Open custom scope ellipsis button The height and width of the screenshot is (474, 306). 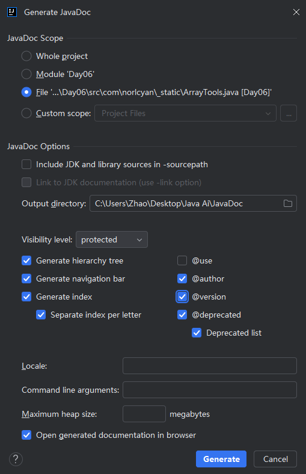click(x=289, y=113)
